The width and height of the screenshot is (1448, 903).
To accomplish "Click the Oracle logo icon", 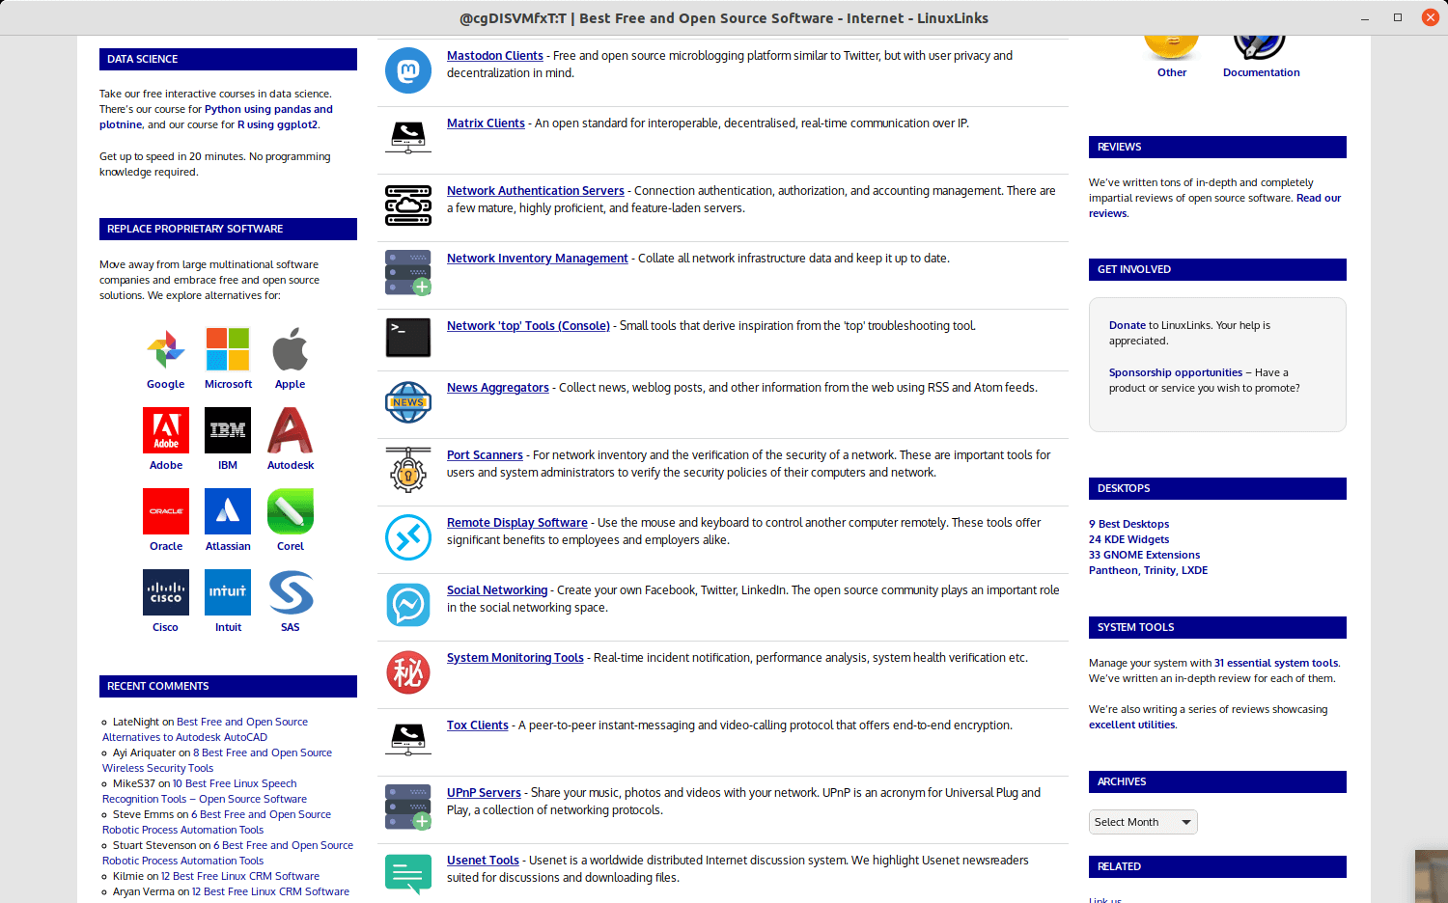I will [166, 511].
